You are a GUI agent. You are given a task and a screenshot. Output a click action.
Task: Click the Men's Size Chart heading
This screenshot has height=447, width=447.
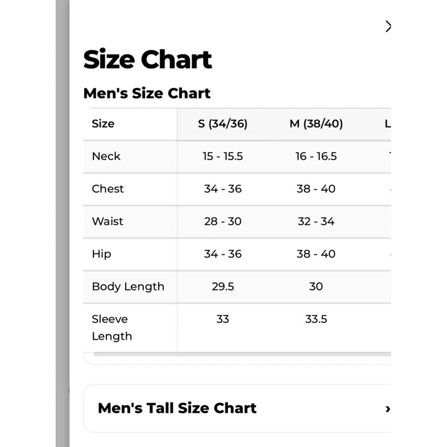[147, 93]
